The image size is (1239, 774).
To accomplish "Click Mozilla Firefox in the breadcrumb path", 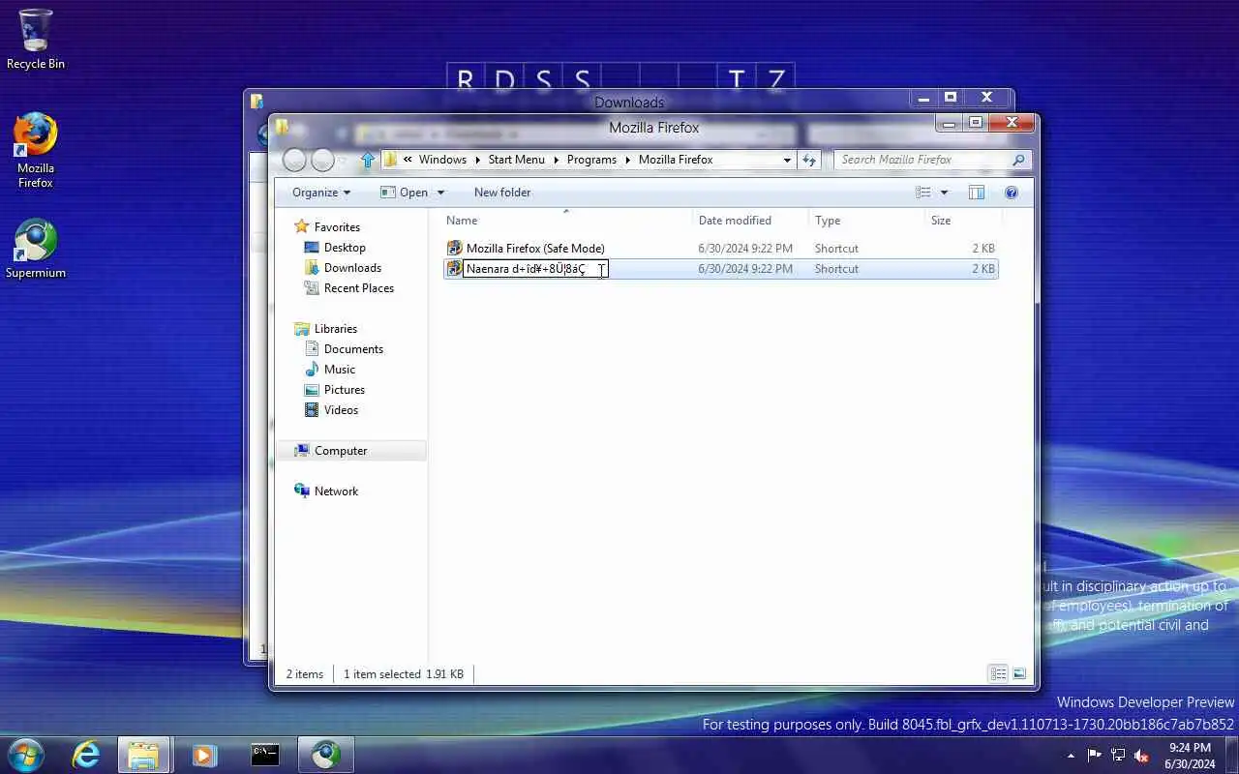I will point(676,160).
